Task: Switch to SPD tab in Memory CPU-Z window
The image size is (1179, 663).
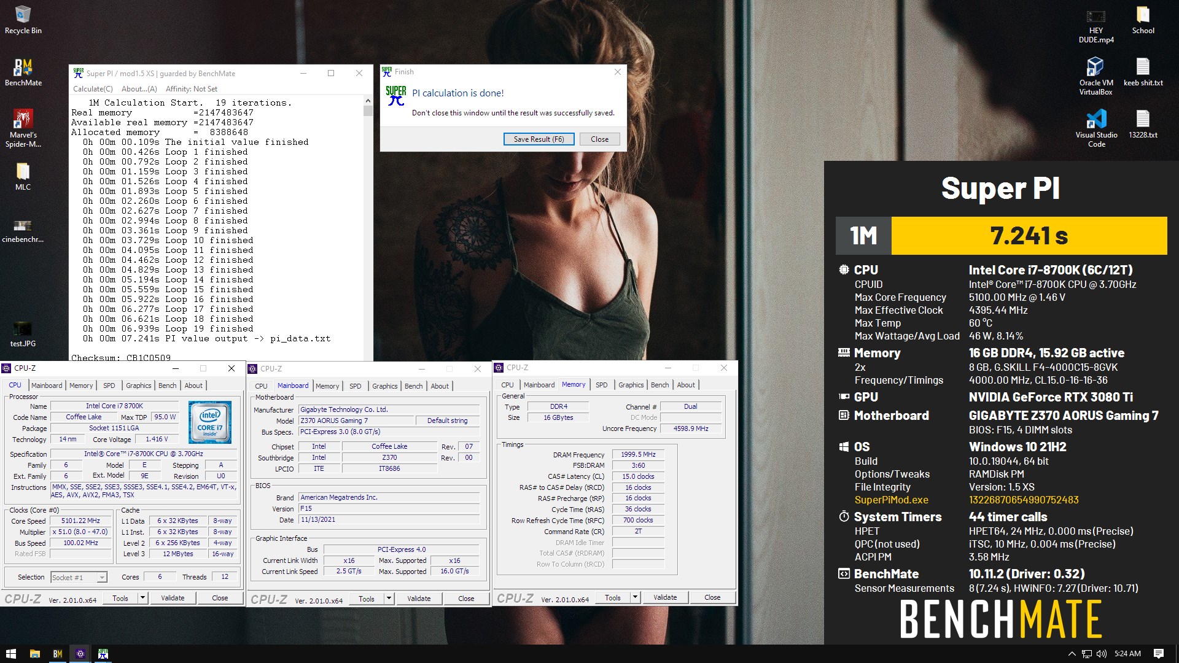Action: 601,385
